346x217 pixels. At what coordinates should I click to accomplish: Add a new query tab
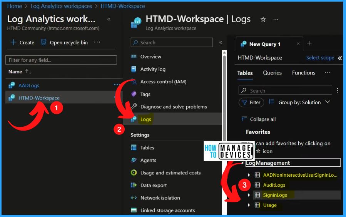point(309,43)
